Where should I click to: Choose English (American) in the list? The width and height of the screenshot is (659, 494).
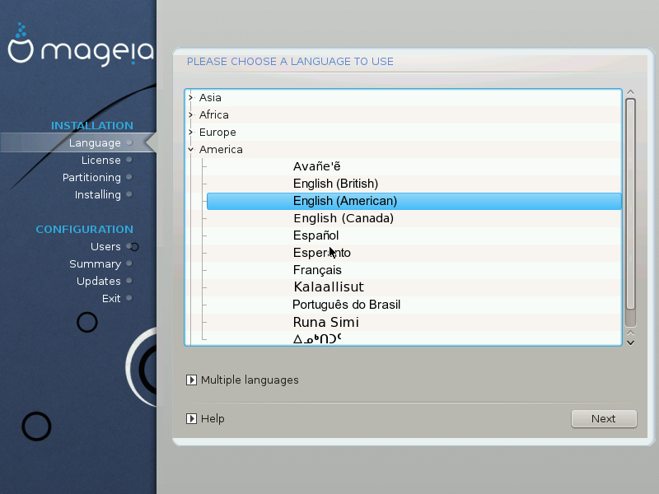(x=414, y=201)
